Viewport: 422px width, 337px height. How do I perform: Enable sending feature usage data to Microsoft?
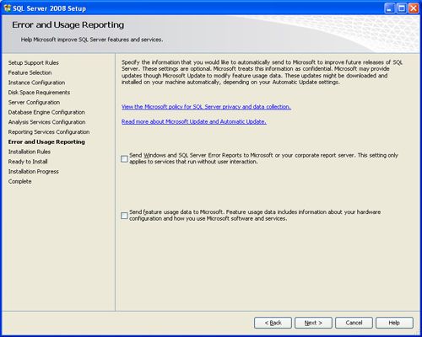click(124, 216)
